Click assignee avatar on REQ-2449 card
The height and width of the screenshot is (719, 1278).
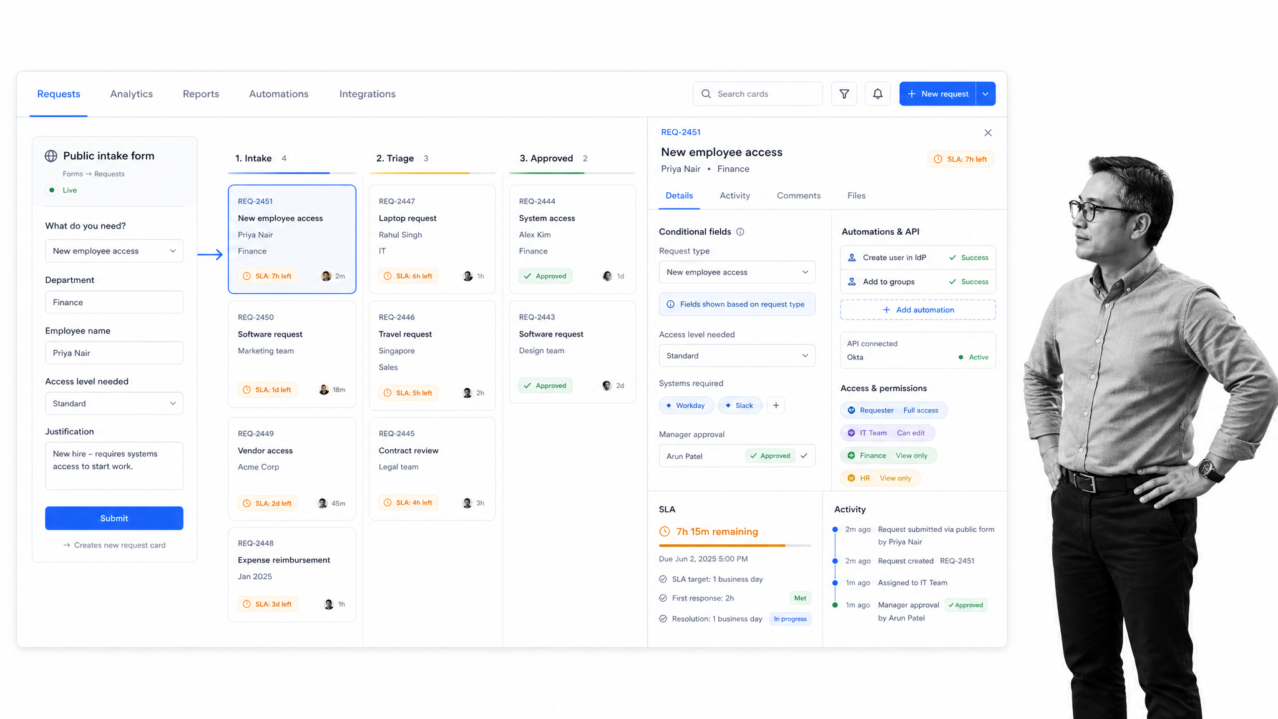click(x=322, y=503)
